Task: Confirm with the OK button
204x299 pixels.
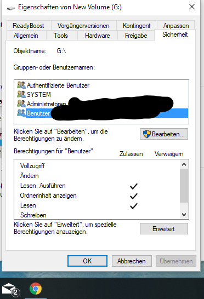Action: tap(87, 261)
